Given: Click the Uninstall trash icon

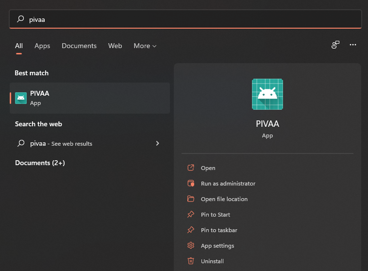Looking at the screenshot, I should point(191,261).
